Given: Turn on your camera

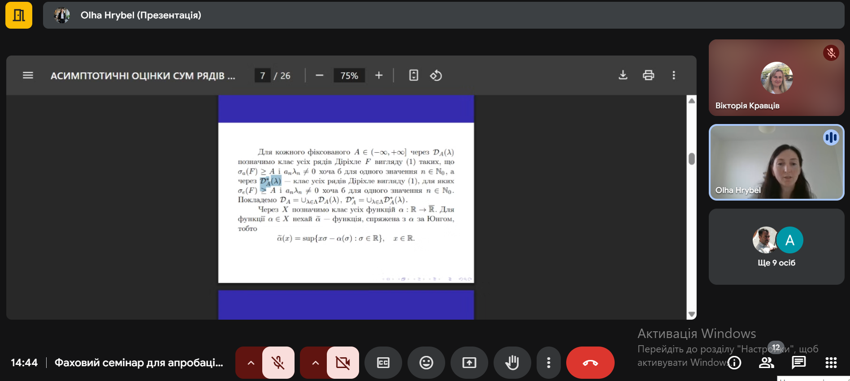Looking at the screenshot, I should click(x=343, y=363).
